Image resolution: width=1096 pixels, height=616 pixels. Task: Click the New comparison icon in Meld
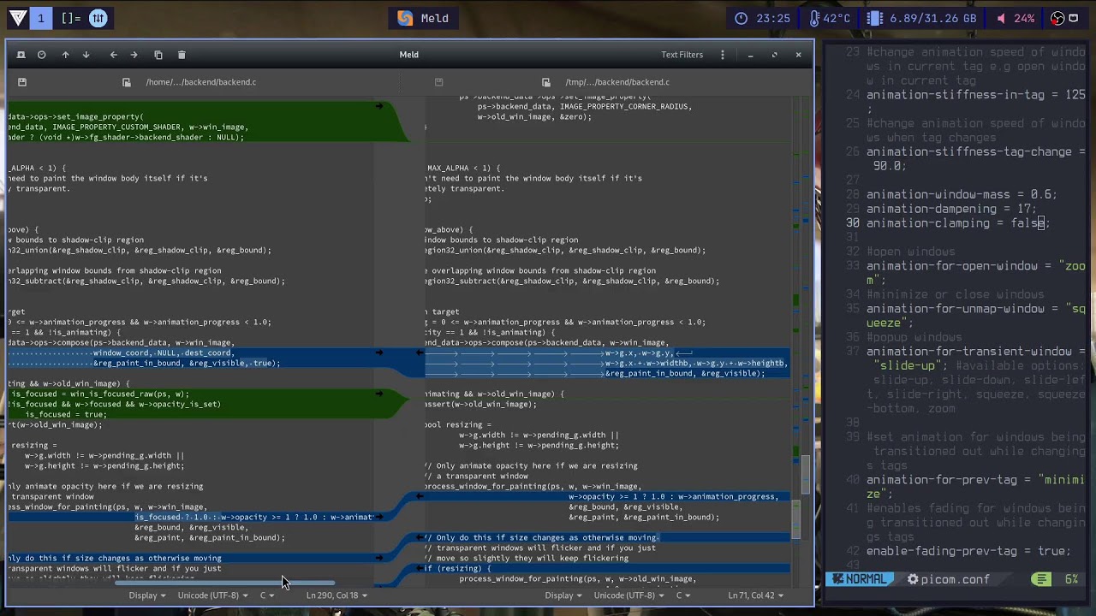21,55
